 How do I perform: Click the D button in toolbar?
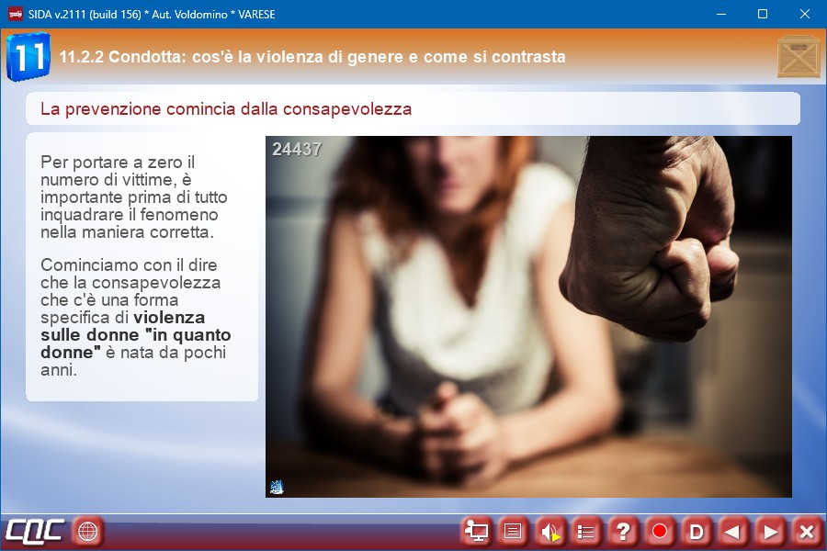click(x=697, y=531)
